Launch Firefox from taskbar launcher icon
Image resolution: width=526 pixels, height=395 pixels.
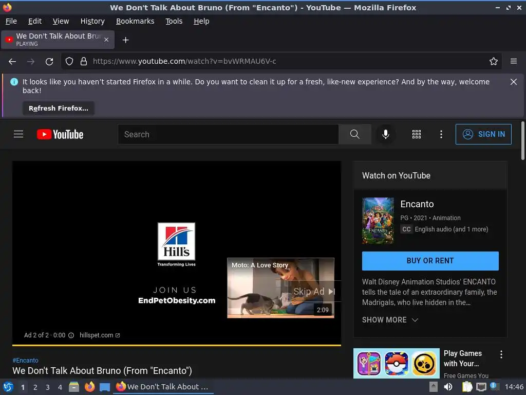[89, 387]
